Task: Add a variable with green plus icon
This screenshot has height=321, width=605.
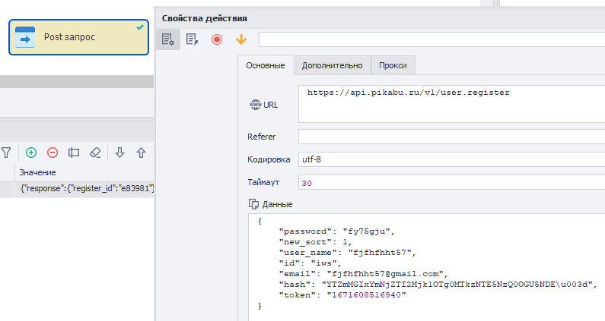Action: click(x=31, y=153)
